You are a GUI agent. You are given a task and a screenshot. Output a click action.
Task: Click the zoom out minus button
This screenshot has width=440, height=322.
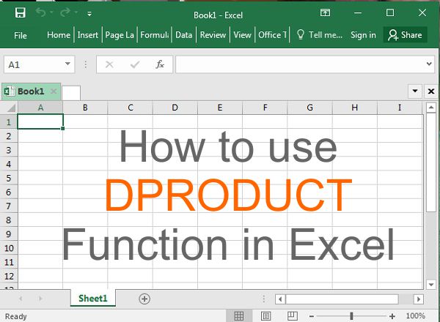pos(312,316)
